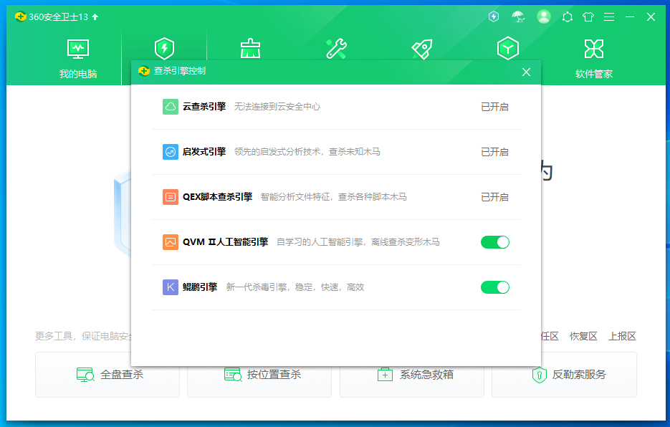
Task: Click the 系统急救箱 button
Action: point(416,375)
